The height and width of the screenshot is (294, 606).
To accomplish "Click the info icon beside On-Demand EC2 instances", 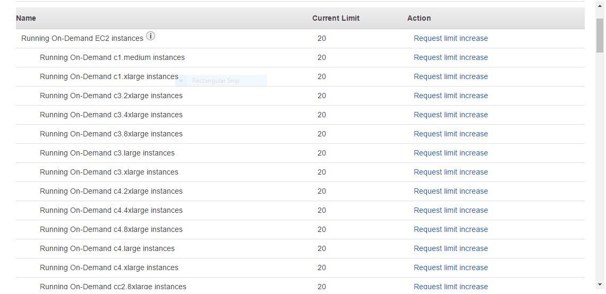I will (151, 36).
